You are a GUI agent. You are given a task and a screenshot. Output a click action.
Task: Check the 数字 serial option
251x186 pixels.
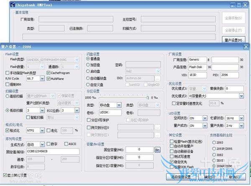(x=49, y=144)
